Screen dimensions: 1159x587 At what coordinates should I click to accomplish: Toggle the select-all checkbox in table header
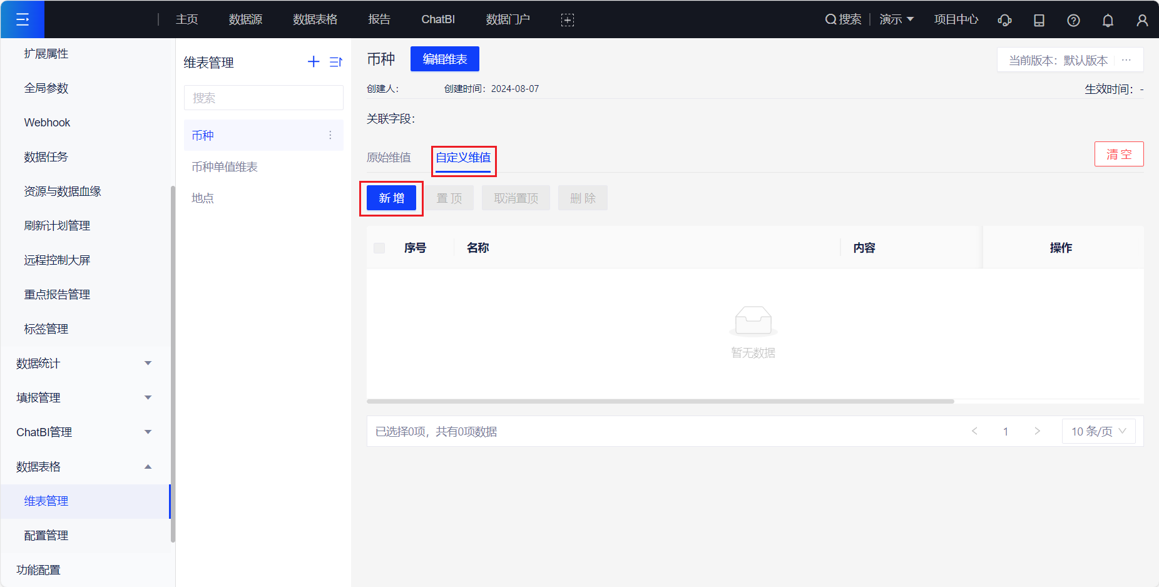(379, 248)
